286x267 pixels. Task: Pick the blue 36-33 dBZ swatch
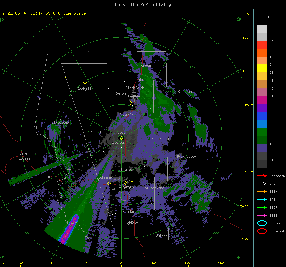click(x=262, y=116)
